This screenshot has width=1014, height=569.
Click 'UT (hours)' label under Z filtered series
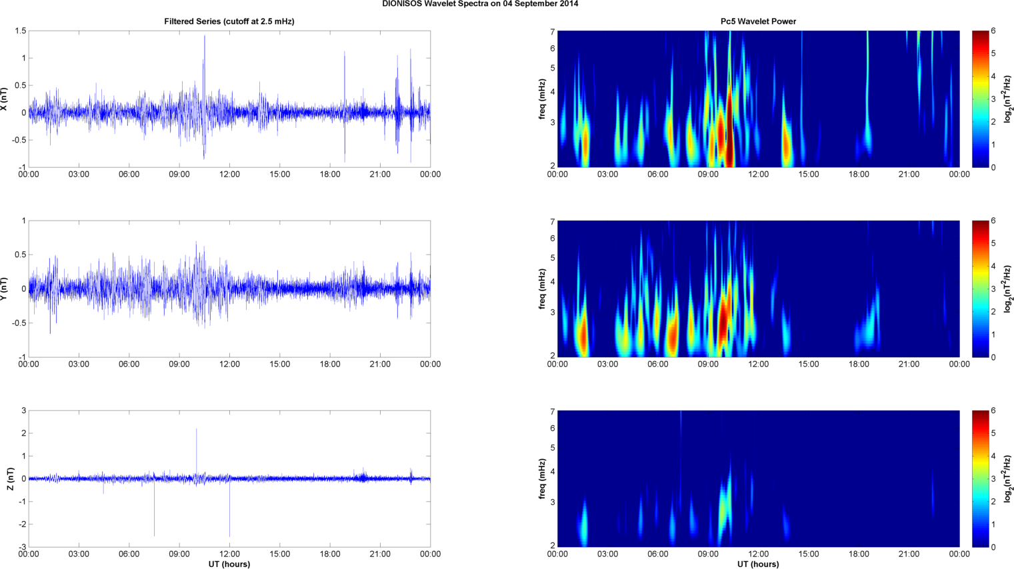pos(229,564)
